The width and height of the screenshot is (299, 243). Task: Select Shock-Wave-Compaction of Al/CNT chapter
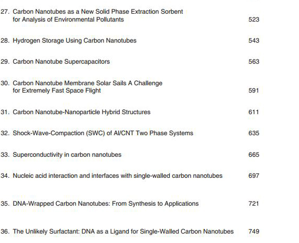point(103,133)
